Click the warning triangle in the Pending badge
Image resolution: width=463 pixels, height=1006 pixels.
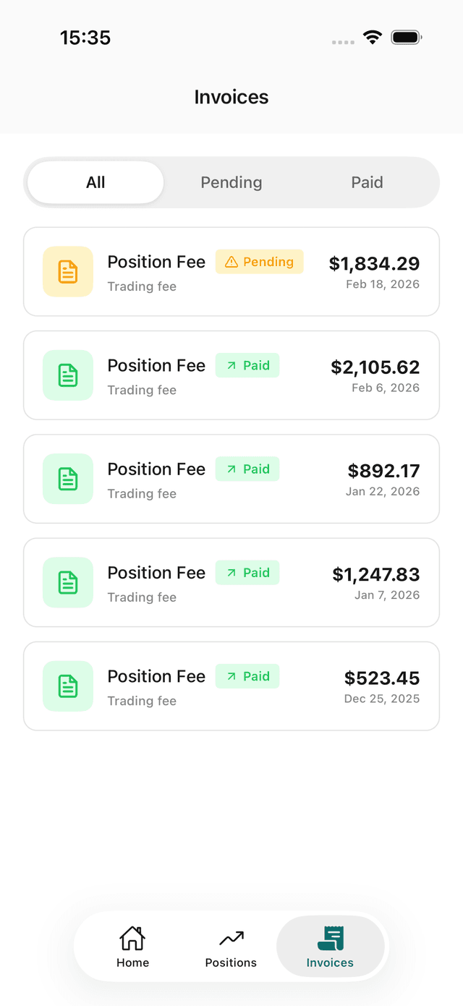(x=233, y=261)
